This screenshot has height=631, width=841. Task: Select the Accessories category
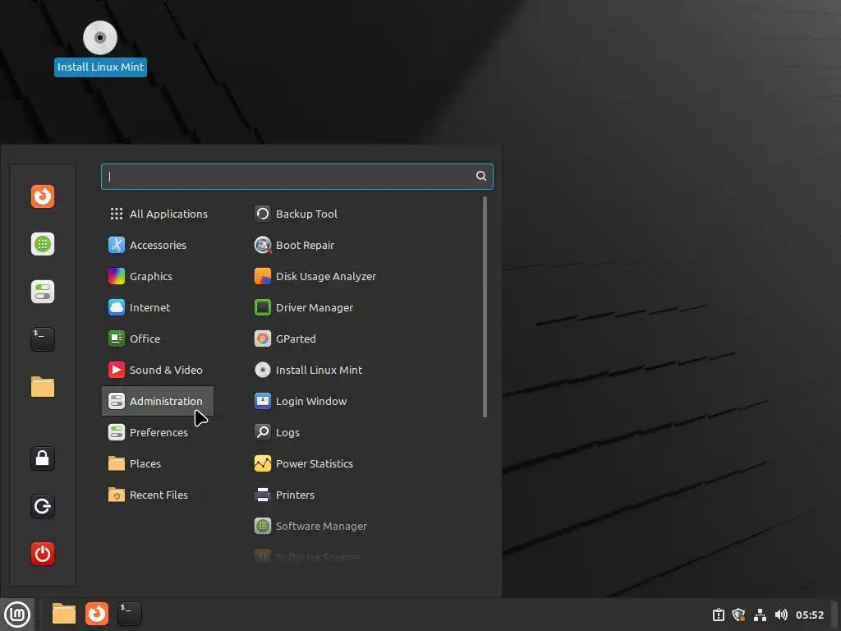pyautogui.click(x=158, y=245)
